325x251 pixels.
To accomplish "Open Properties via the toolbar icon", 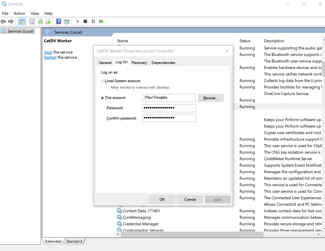I will [x=32, y=21].
